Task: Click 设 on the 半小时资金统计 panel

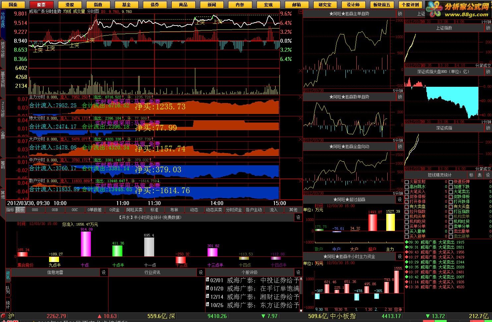Action: pyautogui.click(x=298, y=217)
